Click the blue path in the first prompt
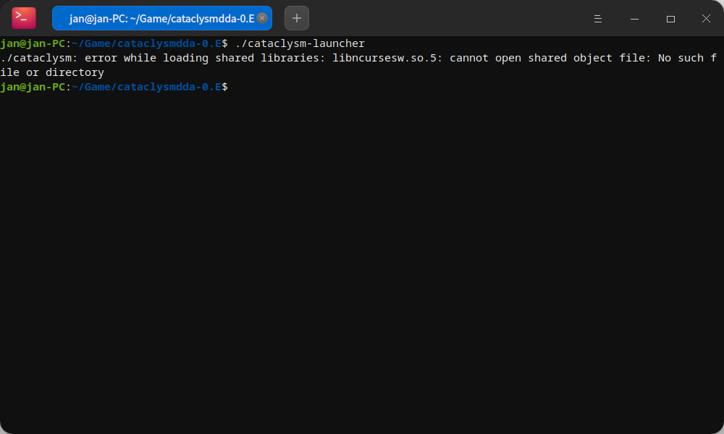The width and height of the screenshot is (724, 434). (146, 43)
